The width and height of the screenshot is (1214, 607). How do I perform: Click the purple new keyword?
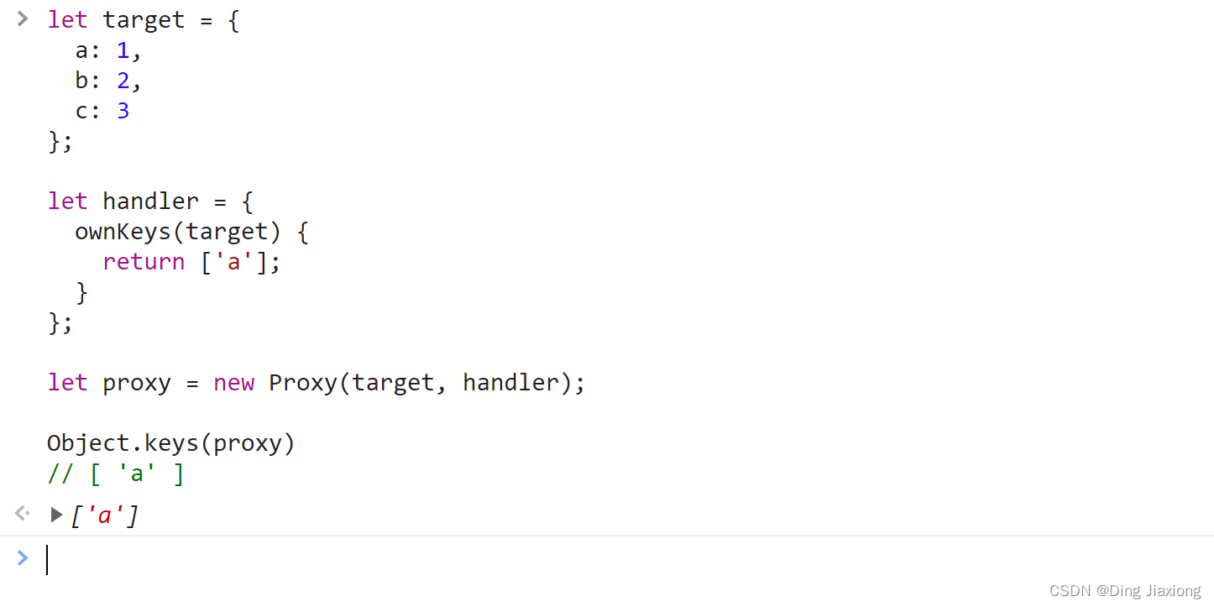(234, 383)
